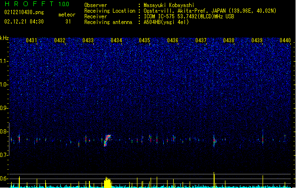
Task: Click the 0437 time marker
Action: point(201,40)
